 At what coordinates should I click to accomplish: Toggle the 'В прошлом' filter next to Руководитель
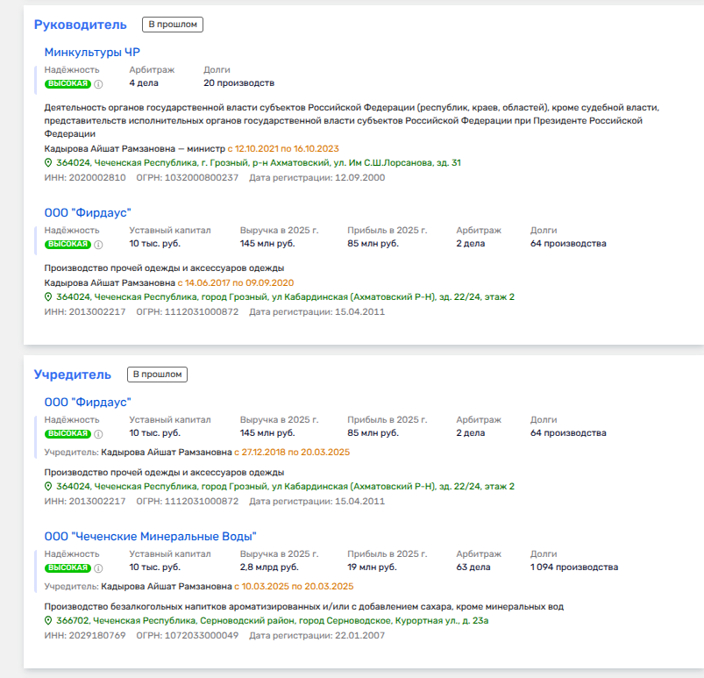(173, 25)
